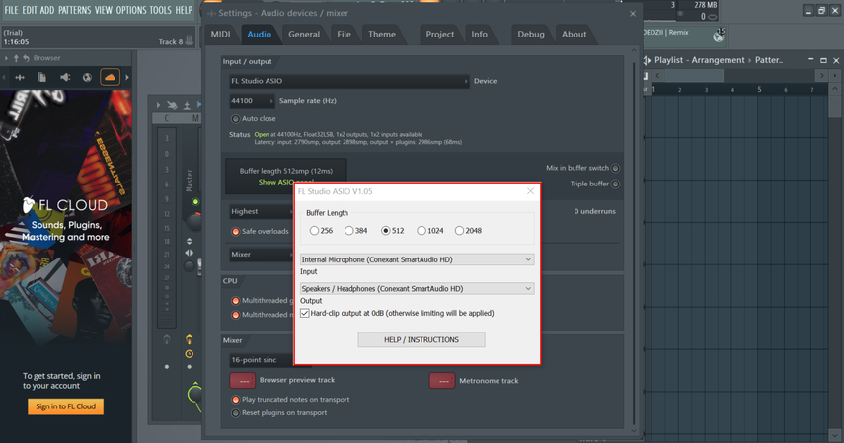Click the Master stereo separation arrows icon
844x443 pixels.
(189, 253)
